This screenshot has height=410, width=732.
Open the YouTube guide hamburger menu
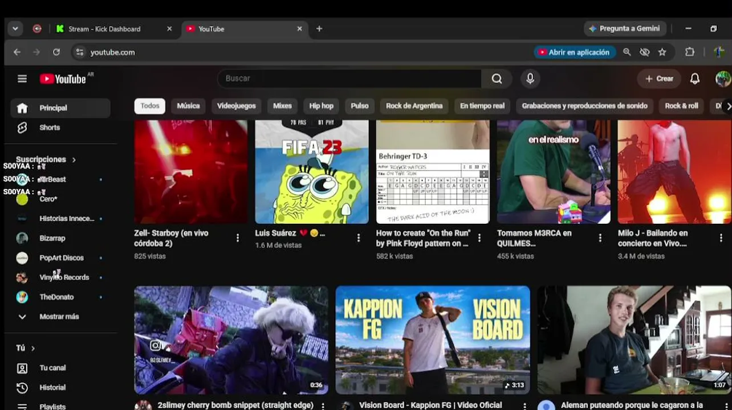[22, 79]
